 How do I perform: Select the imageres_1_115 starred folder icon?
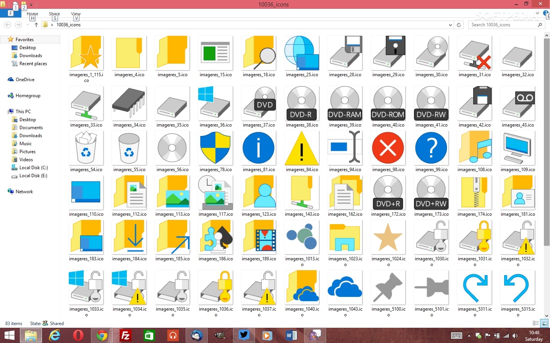pyautogui.click(x=86, y=53)
